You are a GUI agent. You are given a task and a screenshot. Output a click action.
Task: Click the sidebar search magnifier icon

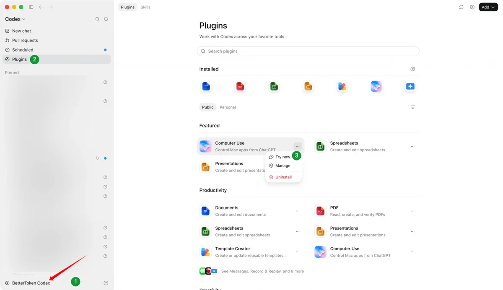pos(97,19)
